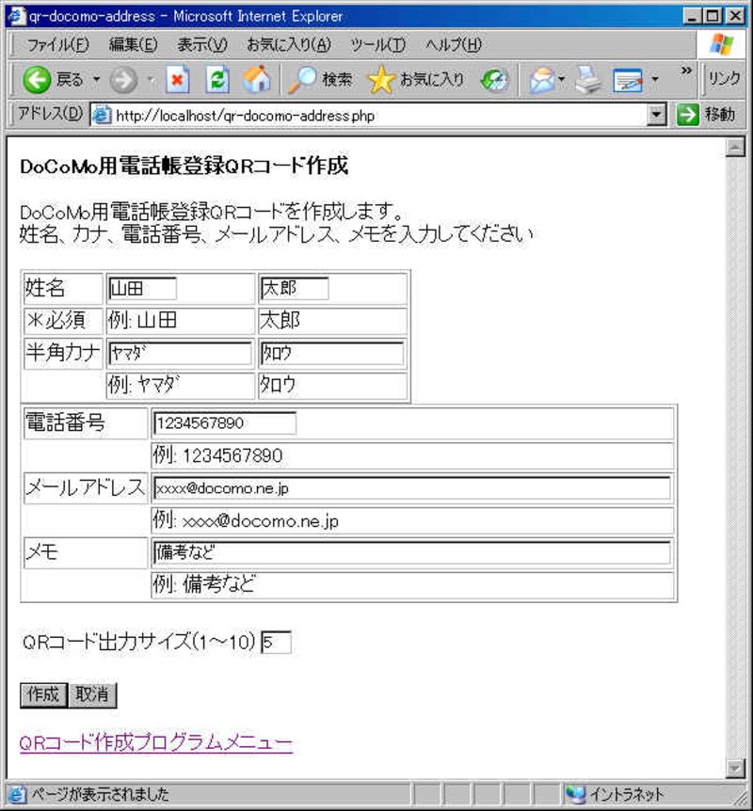Open the ファイル(F) menu
The image size is (753, 811).
pos(57,45)
